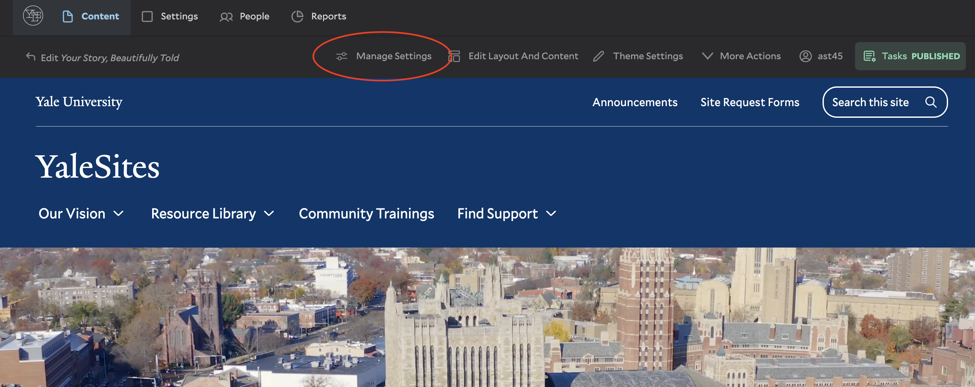
Task: Click the People icon
Action: (x=226, y=17)
